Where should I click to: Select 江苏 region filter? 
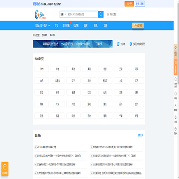pos(137,81)
